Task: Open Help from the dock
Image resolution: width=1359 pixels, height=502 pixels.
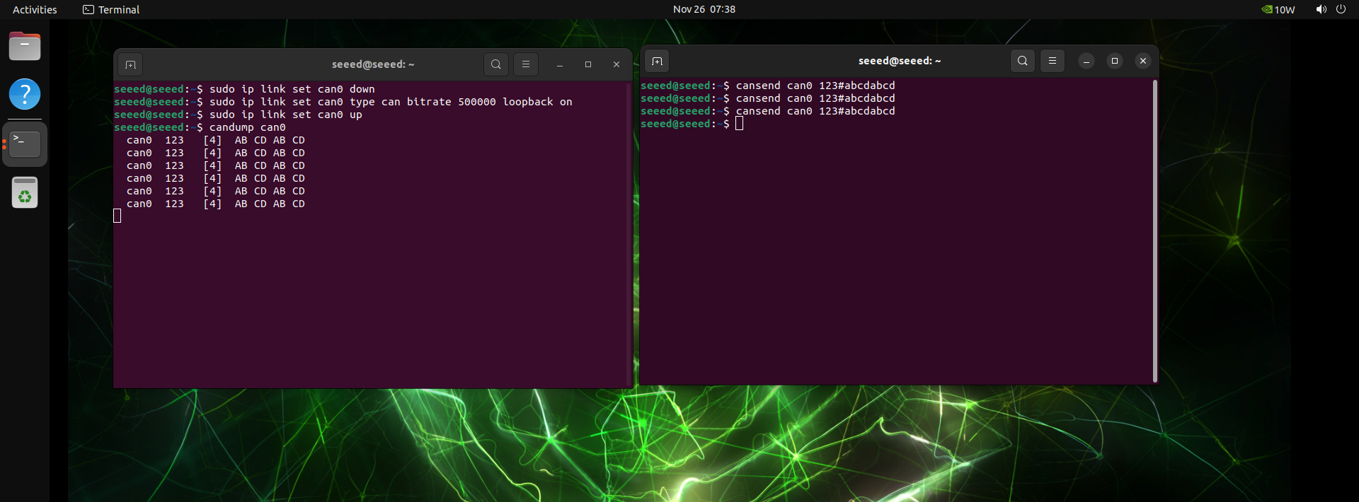Action: pyautogui.click(x=25, y=94)
